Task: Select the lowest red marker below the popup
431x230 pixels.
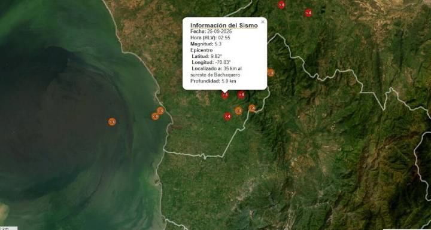Action: click(x=227, y=116)
